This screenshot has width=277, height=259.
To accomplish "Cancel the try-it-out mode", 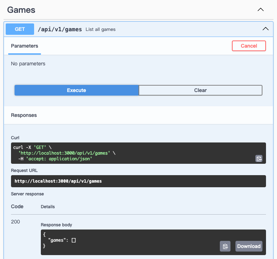I will 249,46.
